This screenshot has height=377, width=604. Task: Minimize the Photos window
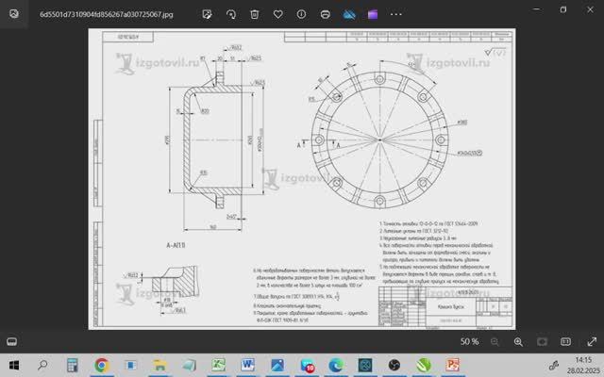click(537, 9)
